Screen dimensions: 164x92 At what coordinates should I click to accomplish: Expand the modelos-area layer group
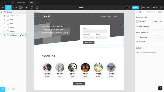click(x=5, y=16)
